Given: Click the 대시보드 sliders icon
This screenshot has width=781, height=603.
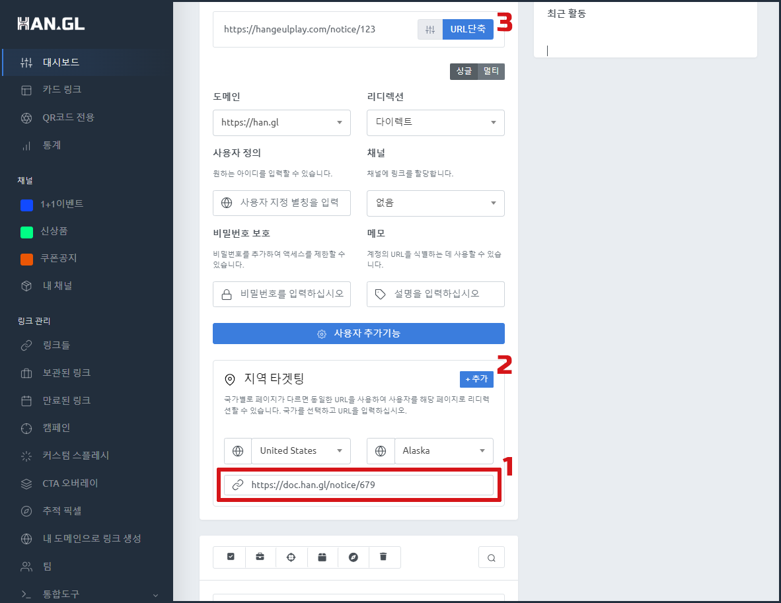Looking at the screenshot, I should coord(26,62).
